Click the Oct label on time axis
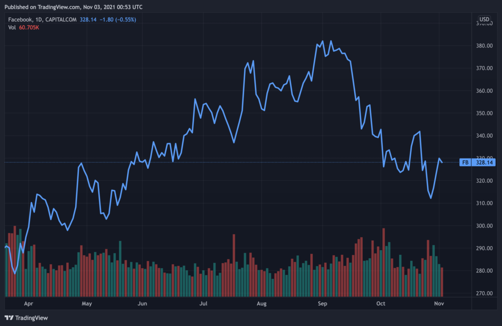This screenshot has height=326, width=502. [x=380, y=303]
